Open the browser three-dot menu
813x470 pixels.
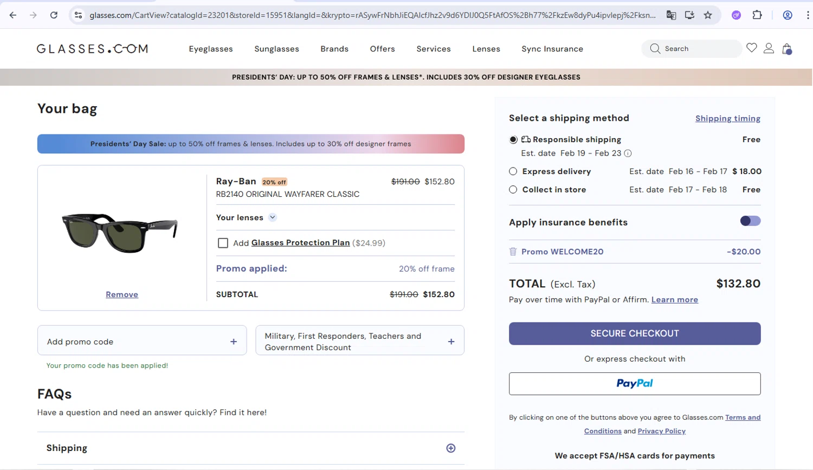[x=808, y=15]
